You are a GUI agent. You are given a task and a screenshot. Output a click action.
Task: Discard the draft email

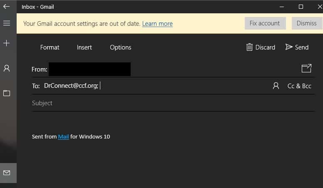(x=261, y=47)
